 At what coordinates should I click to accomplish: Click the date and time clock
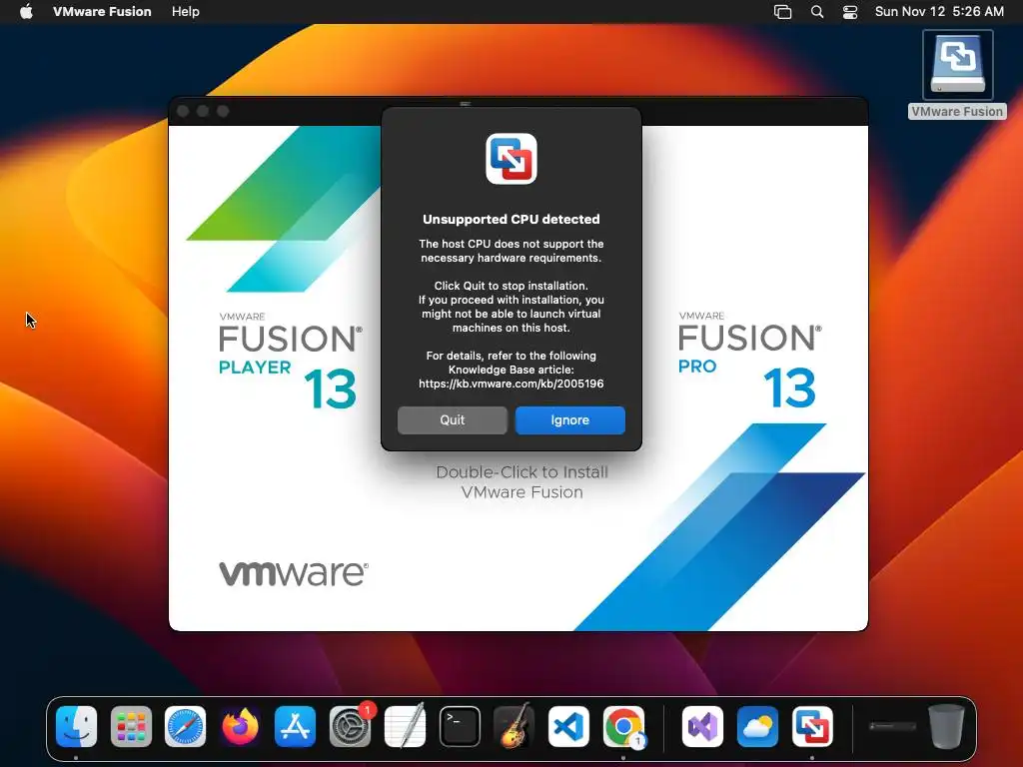coord(939,12)
